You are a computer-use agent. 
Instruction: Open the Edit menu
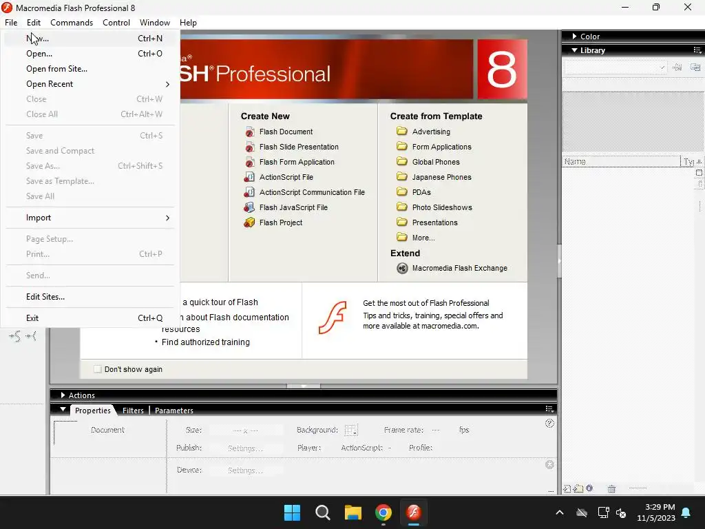click(34, 23)
